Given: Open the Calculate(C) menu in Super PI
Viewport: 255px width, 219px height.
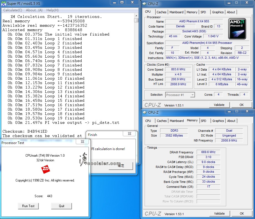Looking at the screenshot, I should click(x=13, y=10).
